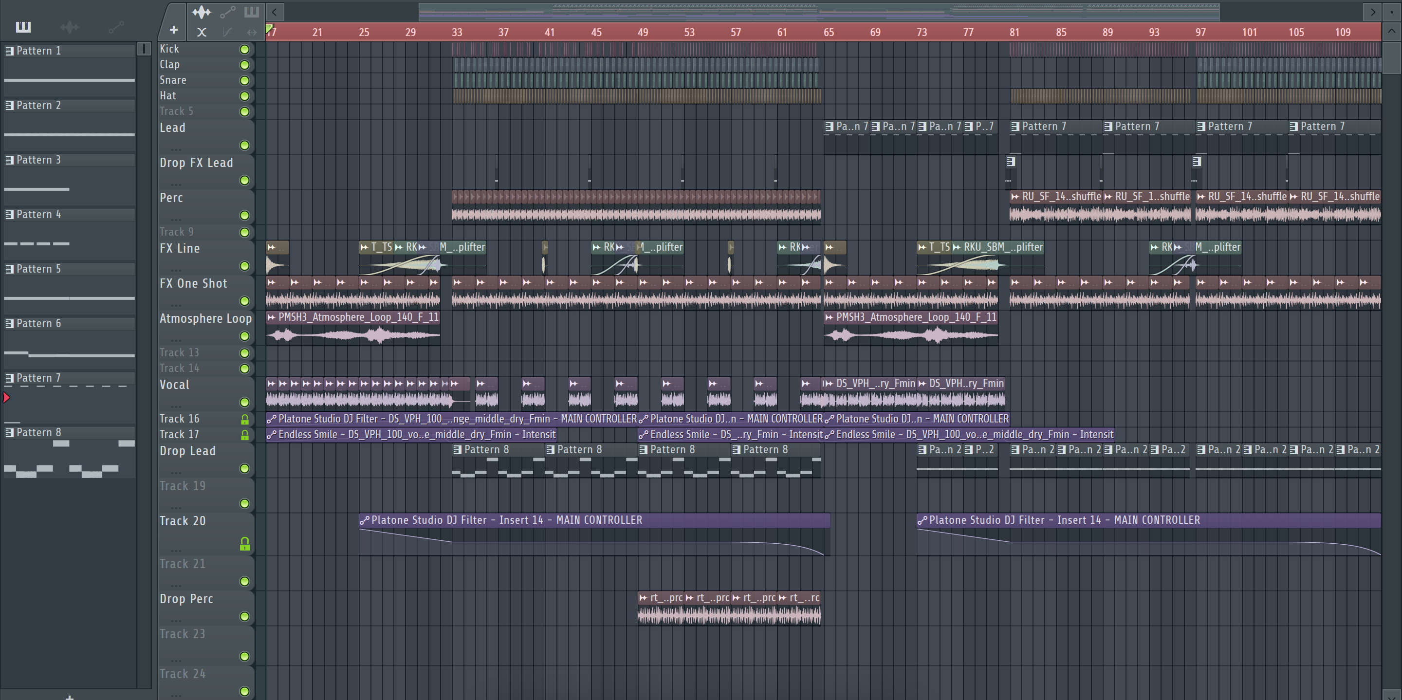
Task: Mute the Hat track
Action: click(x=245, y=96)
